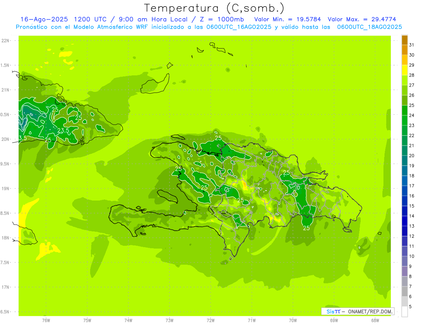Image resolution: width=421 pixels, height=325 pixels.
Task: Click the "68W" longitude axis label
Action: pos(375,320)
